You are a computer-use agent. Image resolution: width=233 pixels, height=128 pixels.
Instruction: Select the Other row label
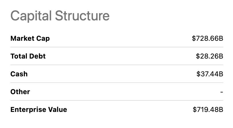[20, 92]
